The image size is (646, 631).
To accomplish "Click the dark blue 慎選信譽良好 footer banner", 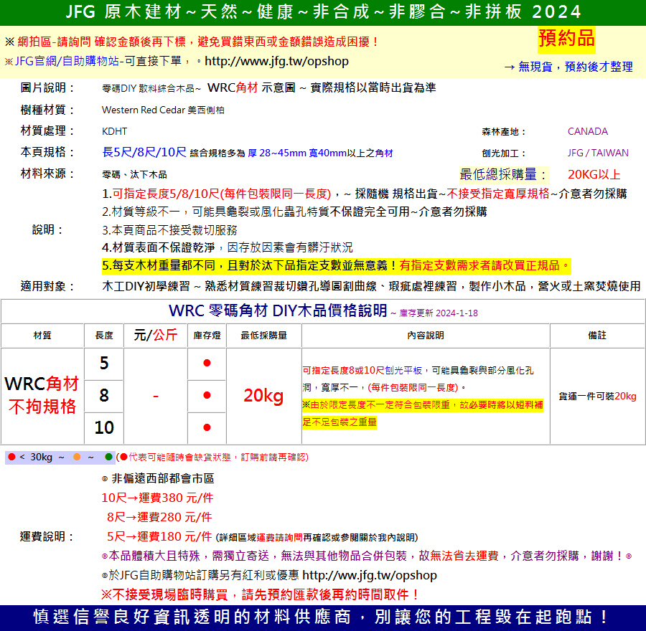I will [323, 617].
